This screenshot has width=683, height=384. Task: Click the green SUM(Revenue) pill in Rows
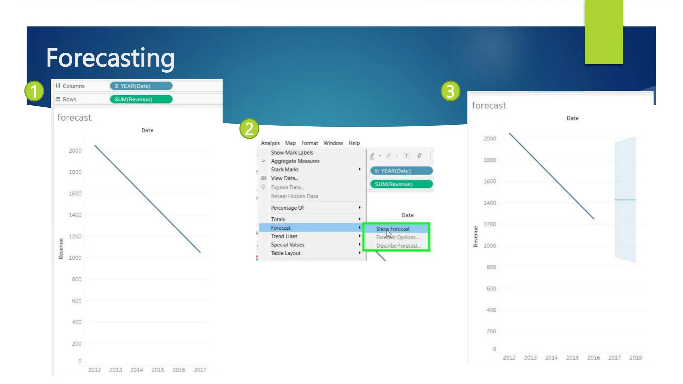[141, 99]
